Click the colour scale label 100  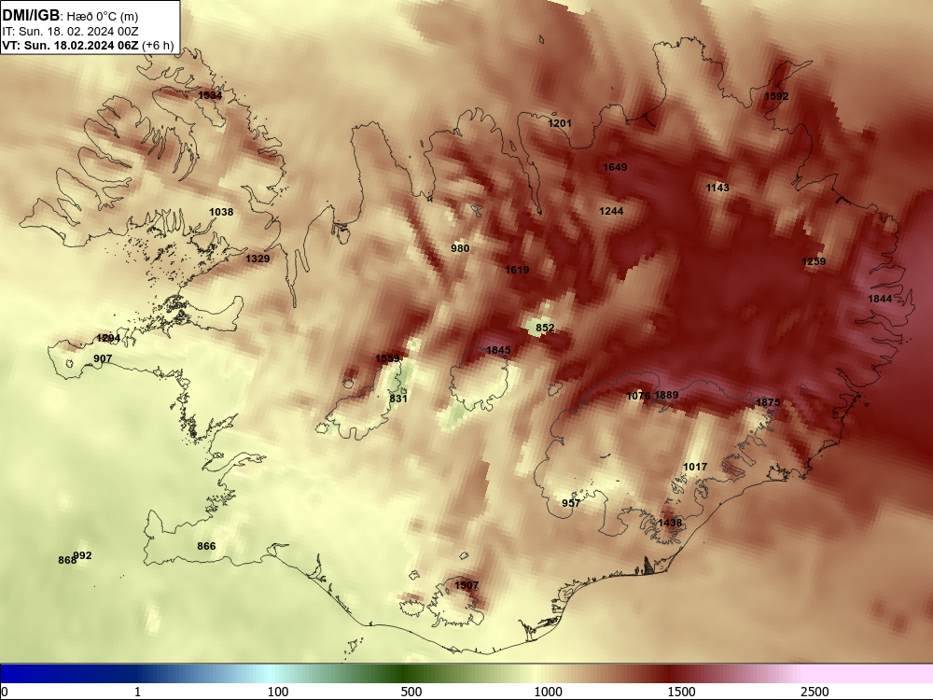(278, 692)
